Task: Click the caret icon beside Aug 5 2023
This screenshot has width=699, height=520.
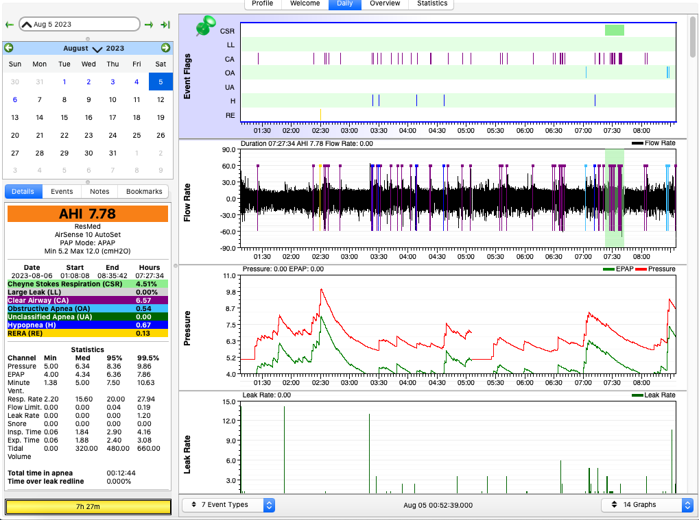Action: coord(26,25)
